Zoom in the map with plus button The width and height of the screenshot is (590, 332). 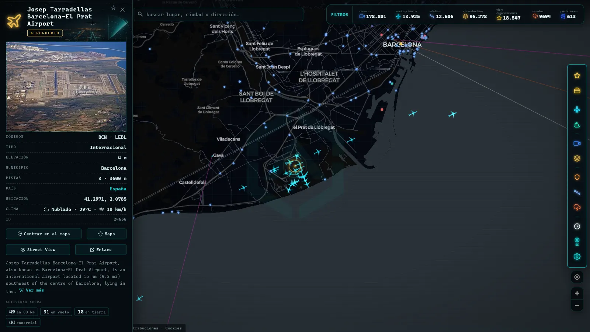tap(577, 293)
